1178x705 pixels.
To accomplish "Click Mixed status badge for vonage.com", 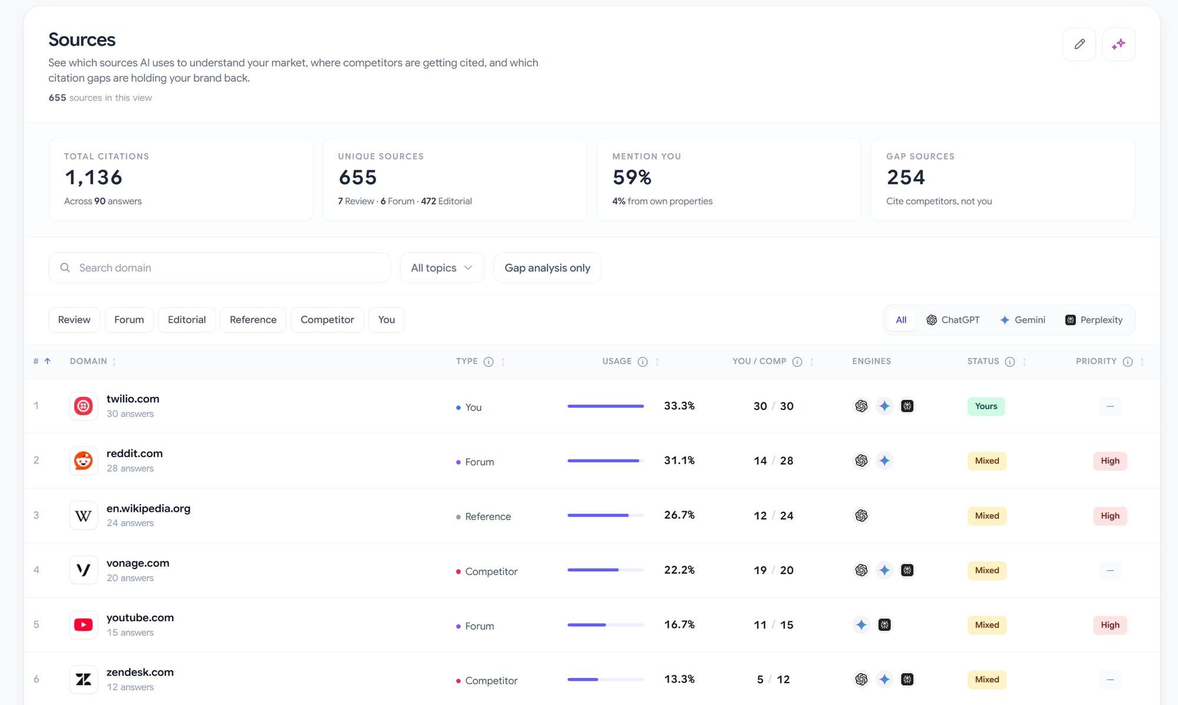I will point(987,570).
